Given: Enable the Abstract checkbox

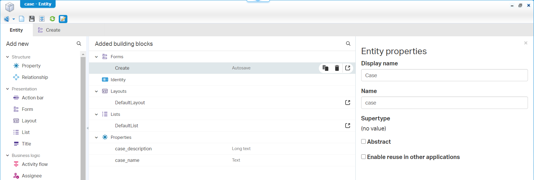Looking at the screenshot, I should (363, 141).
